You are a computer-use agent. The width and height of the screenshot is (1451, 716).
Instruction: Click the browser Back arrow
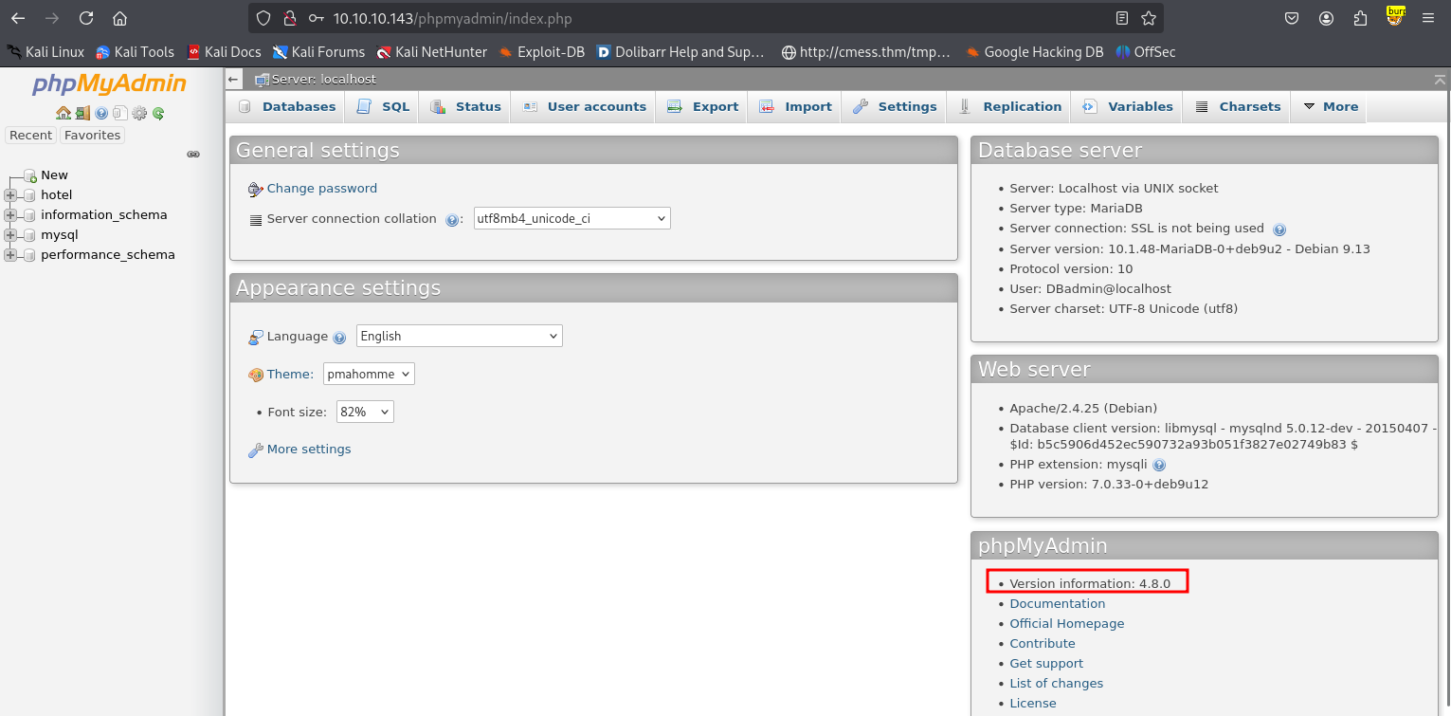pos(19,18)
